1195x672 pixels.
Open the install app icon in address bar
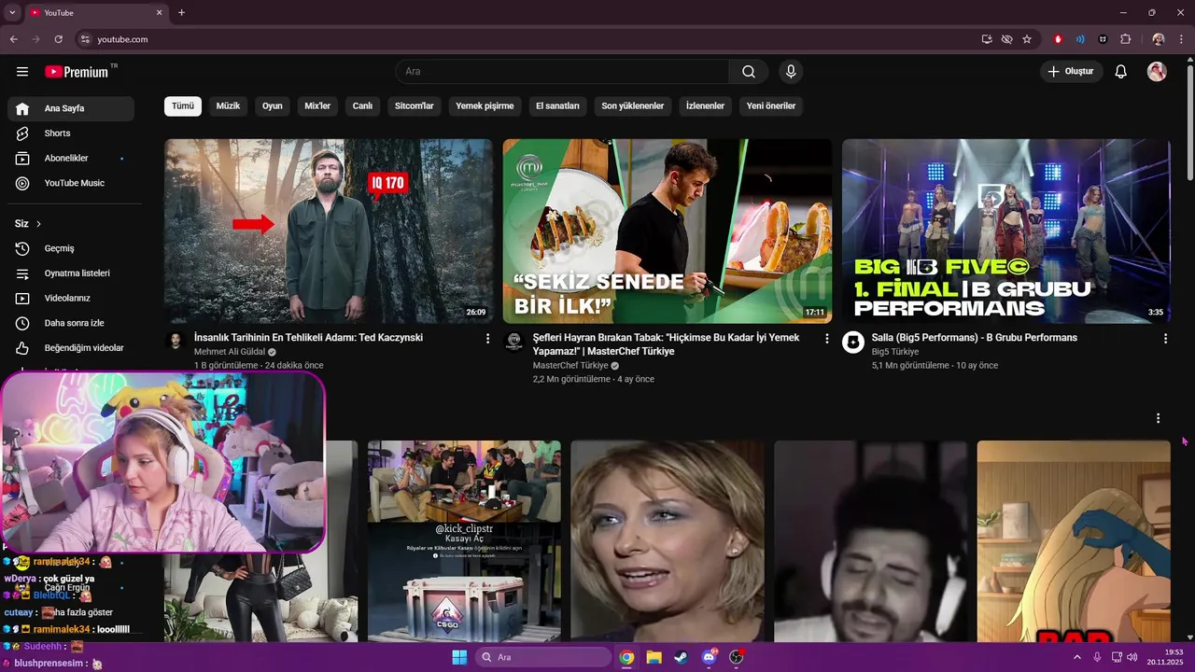[x=987, y=39]
